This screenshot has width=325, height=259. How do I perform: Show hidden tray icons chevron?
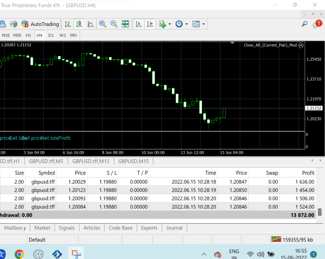[x=204, y=254]
